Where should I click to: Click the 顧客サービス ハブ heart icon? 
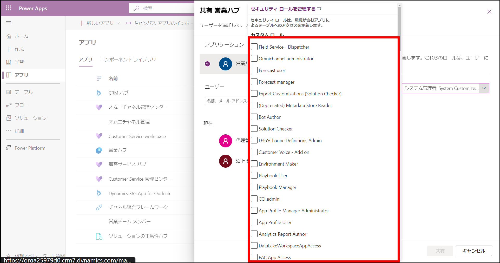pyautogui.click(x=99, y=164)
